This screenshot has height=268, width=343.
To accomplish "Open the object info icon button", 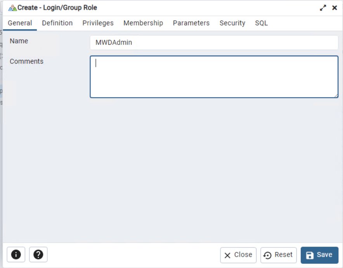I will pyautogui.click(x=16, y=255).
